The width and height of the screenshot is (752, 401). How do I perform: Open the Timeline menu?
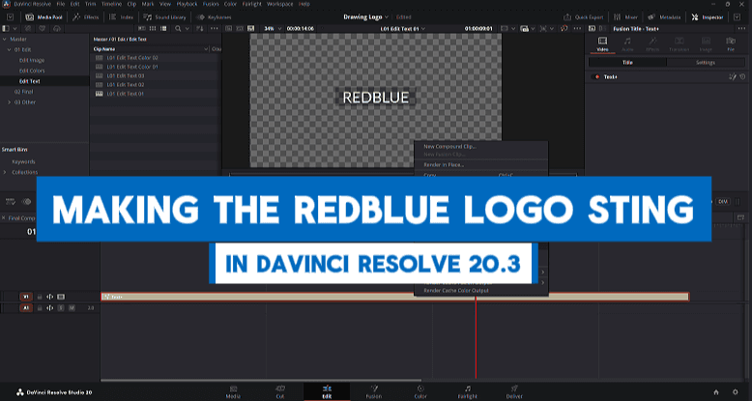coord(111,4)
